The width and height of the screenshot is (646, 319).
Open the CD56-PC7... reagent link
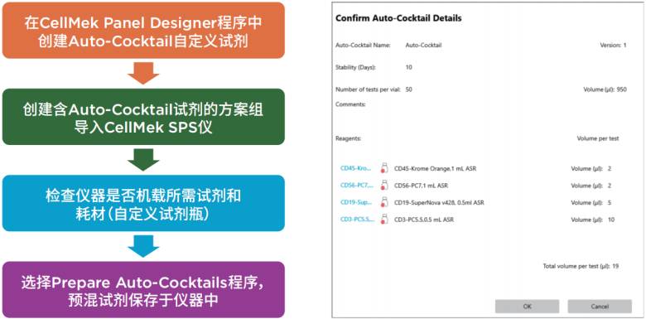point(357,186)
